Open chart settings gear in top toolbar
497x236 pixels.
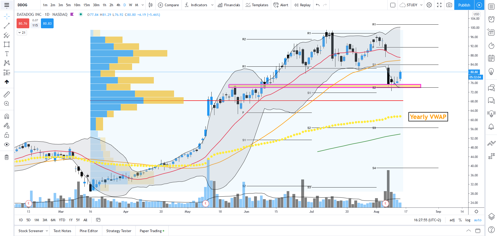coord(429,5)
